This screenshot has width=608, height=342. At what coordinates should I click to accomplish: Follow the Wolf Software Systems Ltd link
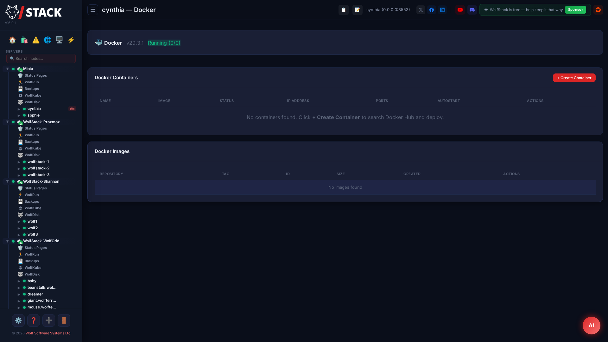click(x=48, y=333)
